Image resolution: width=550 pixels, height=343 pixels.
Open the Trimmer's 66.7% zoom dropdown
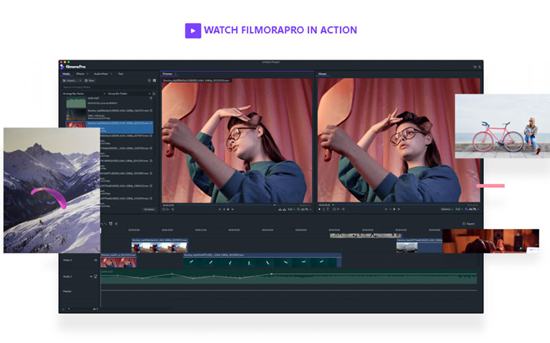click(x=304, y=209)
